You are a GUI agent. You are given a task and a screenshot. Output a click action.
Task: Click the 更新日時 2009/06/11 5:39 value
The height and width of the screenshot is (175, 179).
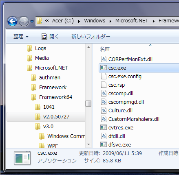click(122, 153)
